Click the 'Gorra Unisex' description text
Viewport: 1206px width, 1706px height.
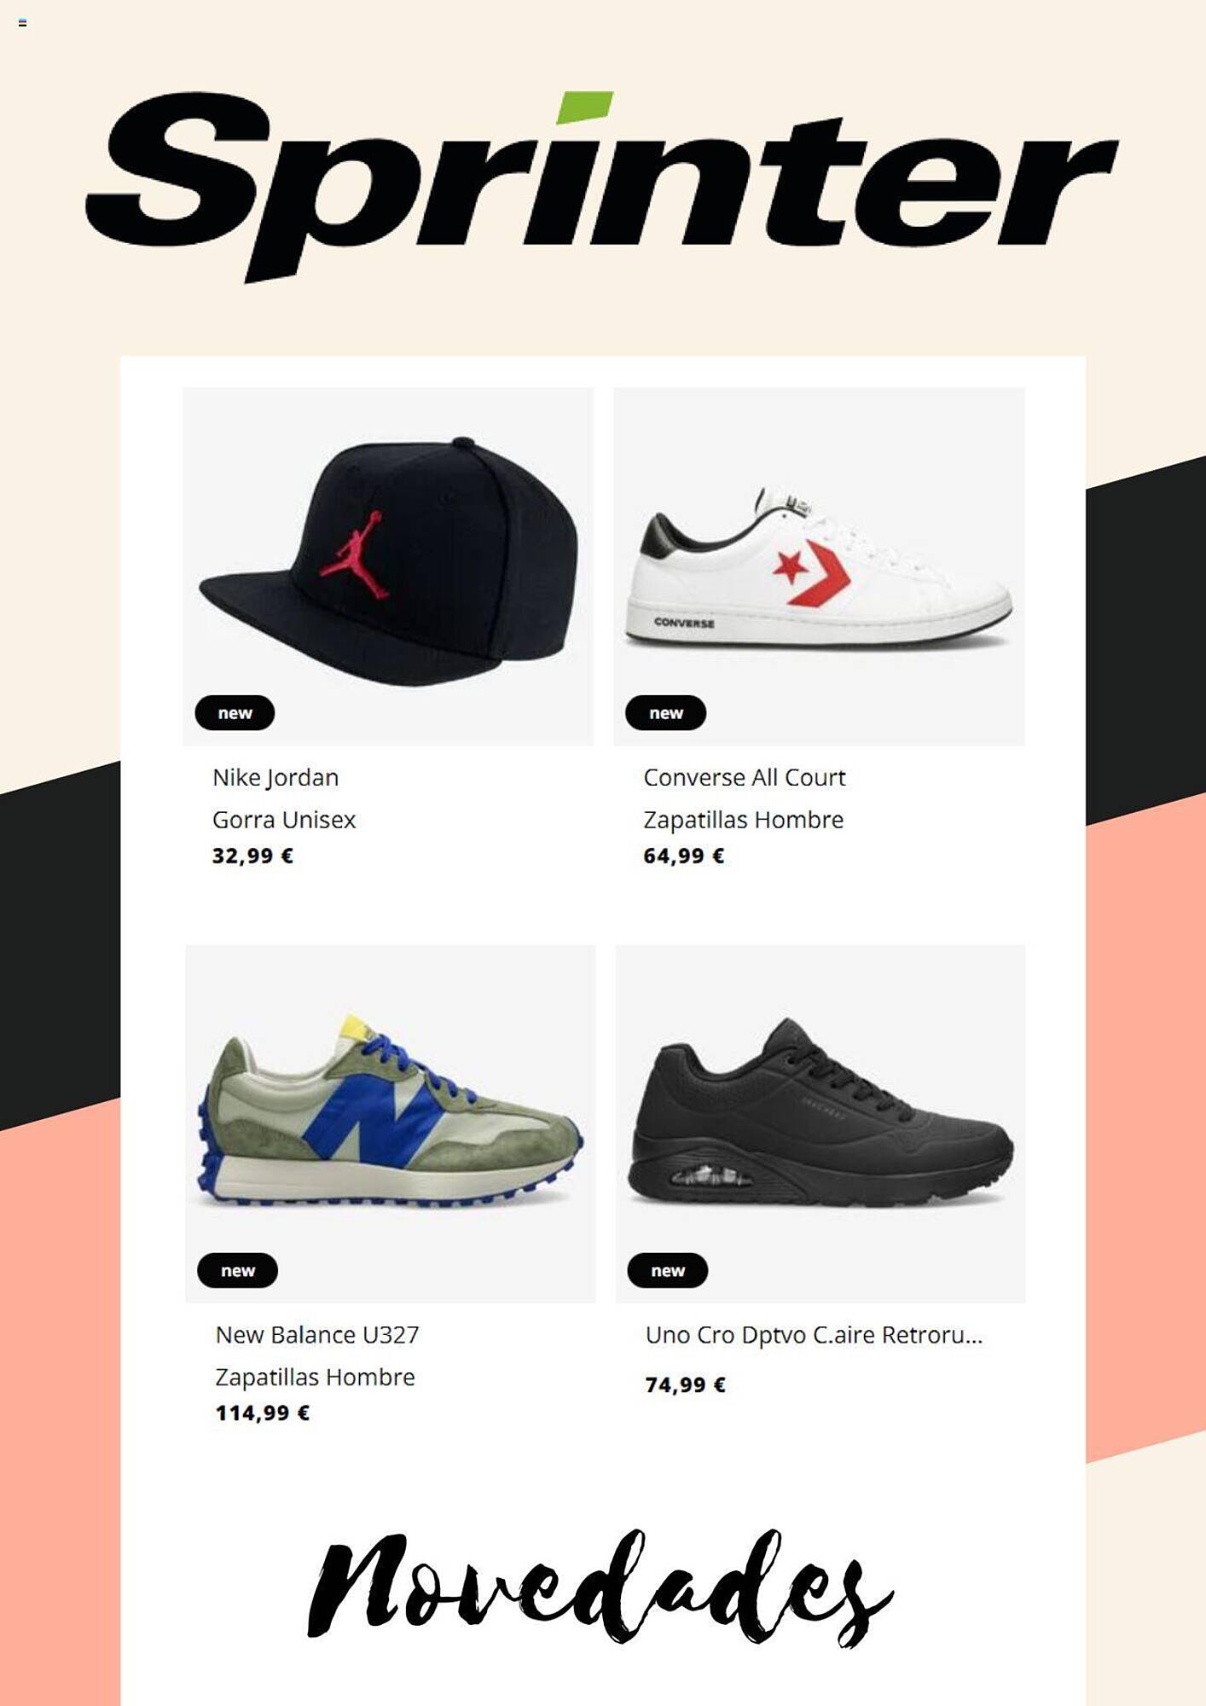[284, 820]
